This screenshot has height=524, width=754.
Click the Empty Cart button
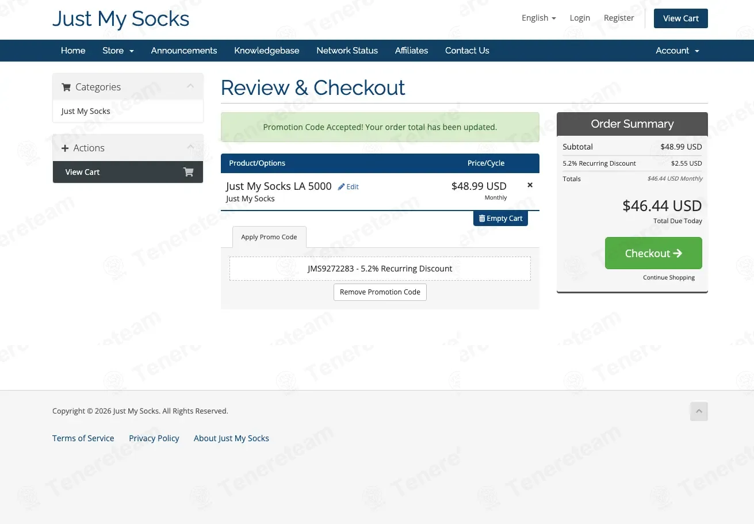pos(500,219)
